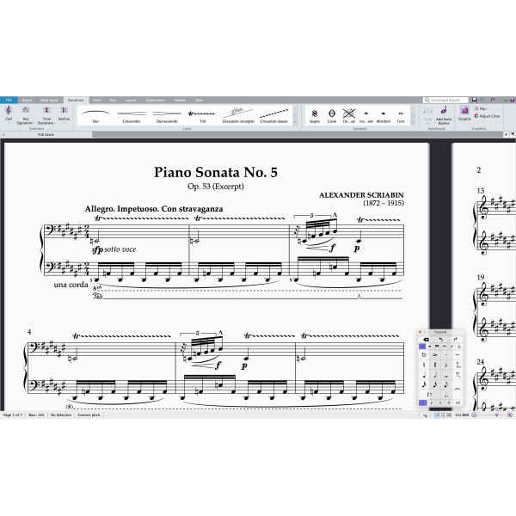Switch to the Play ribbon tab
The image size is (516, 516).
113,100
